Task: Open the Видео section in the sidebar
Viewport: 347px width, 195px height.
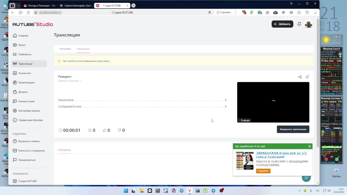Action: tap(29, 45)
